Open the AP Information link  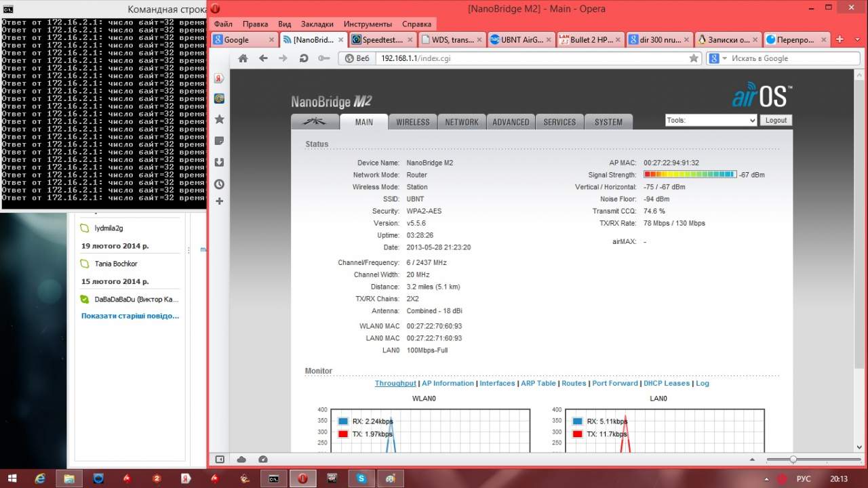(448, 384)
